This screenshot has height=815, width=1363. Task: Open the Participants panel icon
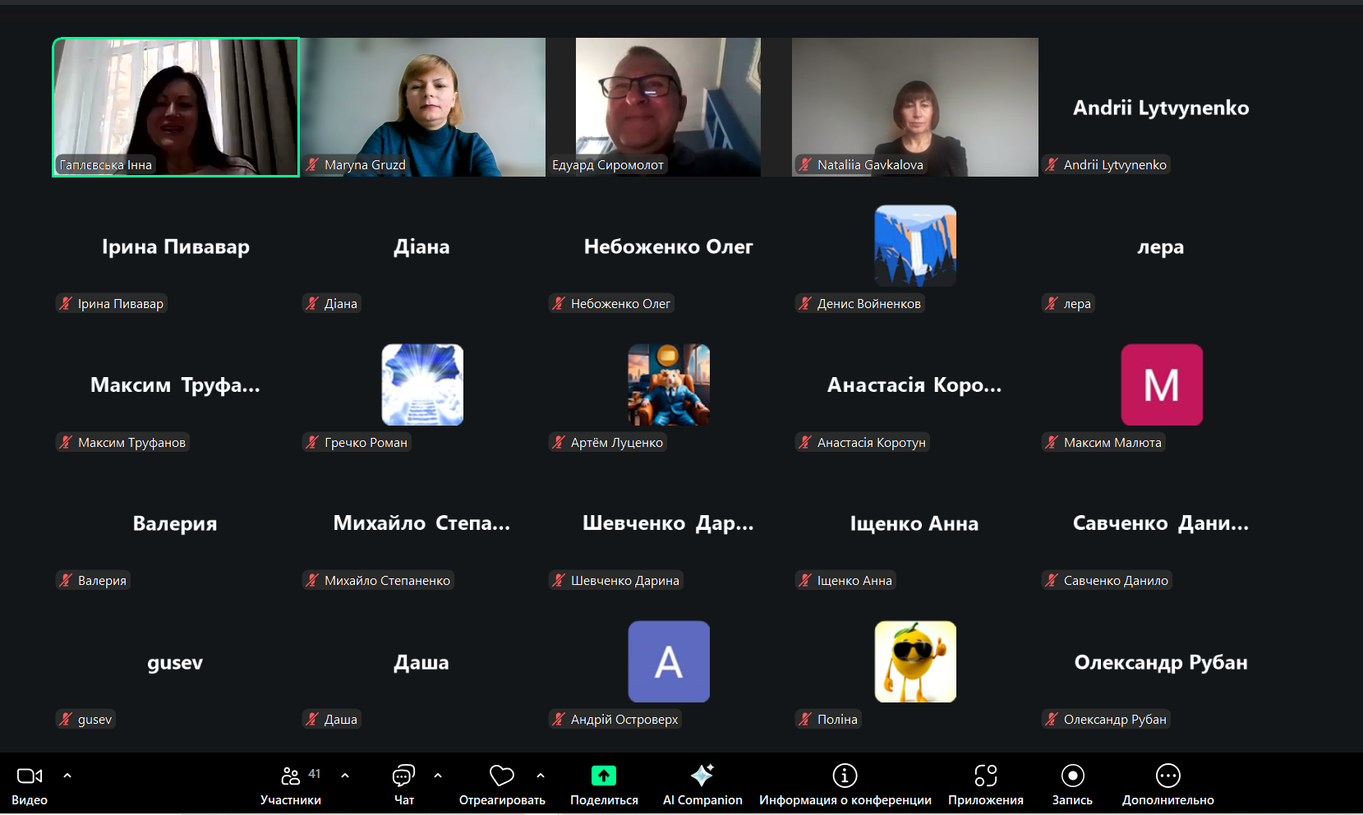290,776
